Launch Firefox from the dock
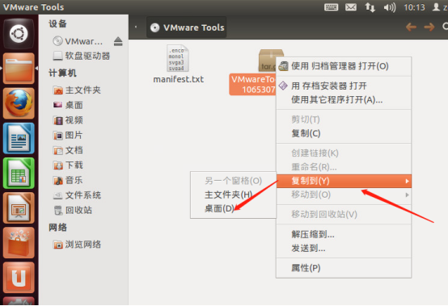 pos(19,103)
